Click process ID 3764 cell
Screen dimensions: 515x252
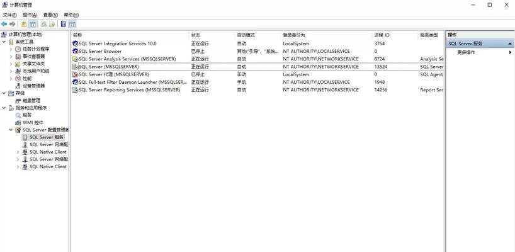(x=380, y=43)
